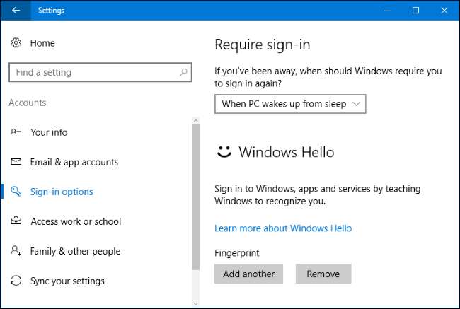Viewport: 460px width, 309px height.
Task: Remove the registered fingerprint
Action: [323, 274]
